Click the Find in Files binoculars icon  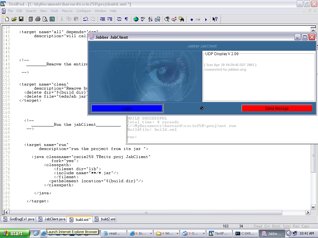[x=181, y=19]
